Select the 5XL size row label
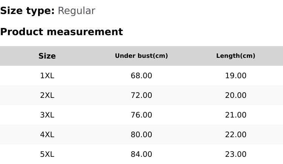This screenshot has height=164, width=283. 47,154
